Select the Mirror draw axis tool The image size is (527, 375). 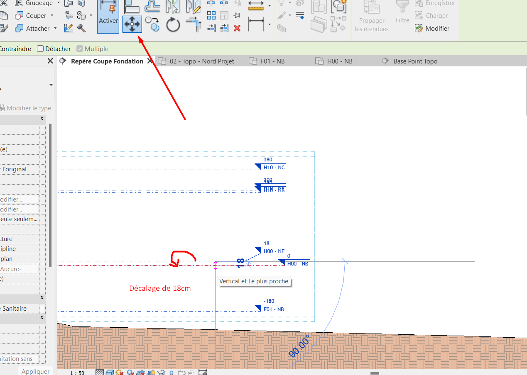193,6
